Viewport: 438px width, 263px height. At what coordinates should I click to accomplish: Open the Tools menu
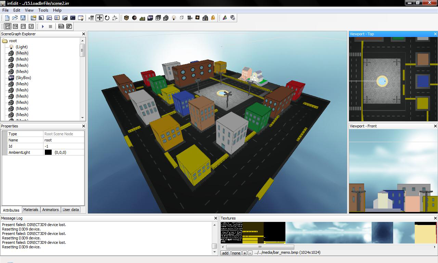43,10
